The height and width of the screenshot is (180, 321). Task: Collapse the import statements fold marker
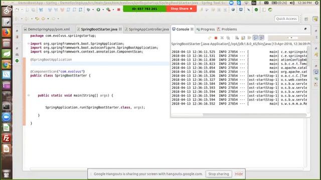(x=29, y=43)
